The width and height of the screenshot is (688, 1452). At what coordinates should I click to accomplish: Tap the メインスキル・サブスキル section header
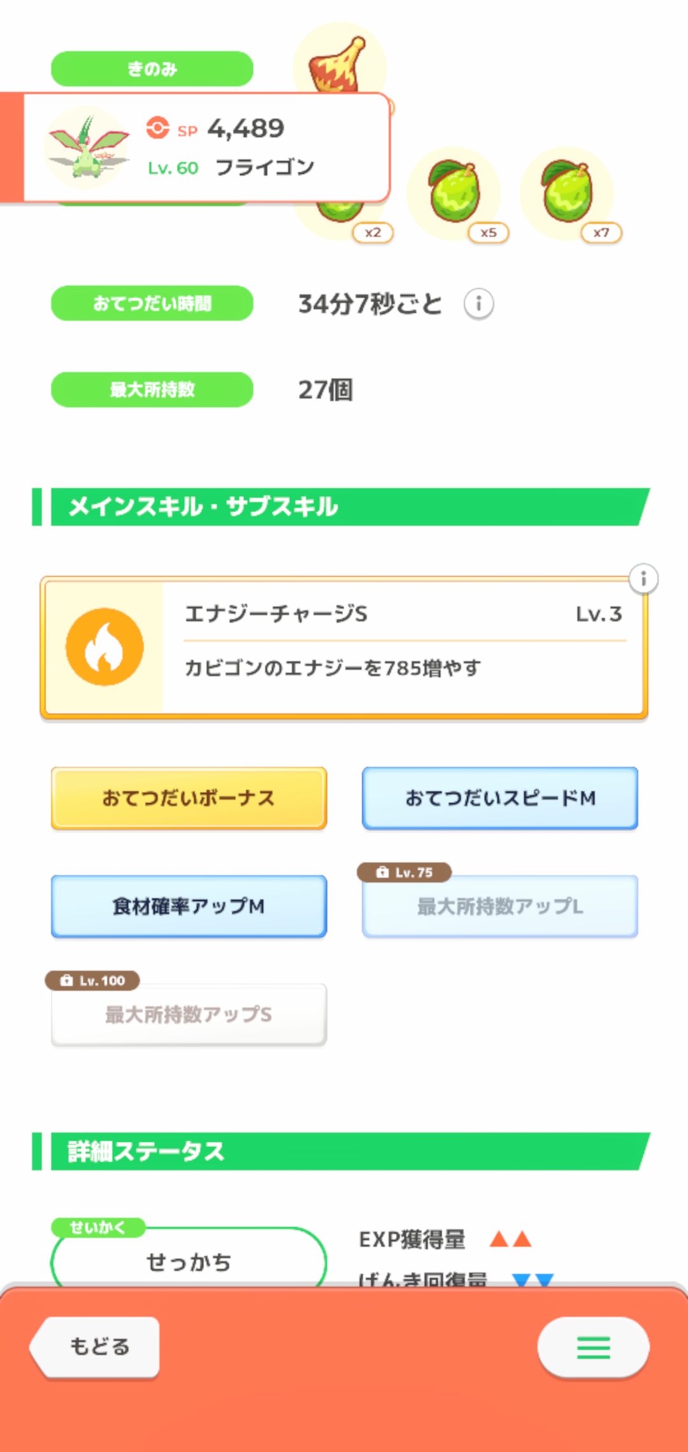(x=344, y=507)
